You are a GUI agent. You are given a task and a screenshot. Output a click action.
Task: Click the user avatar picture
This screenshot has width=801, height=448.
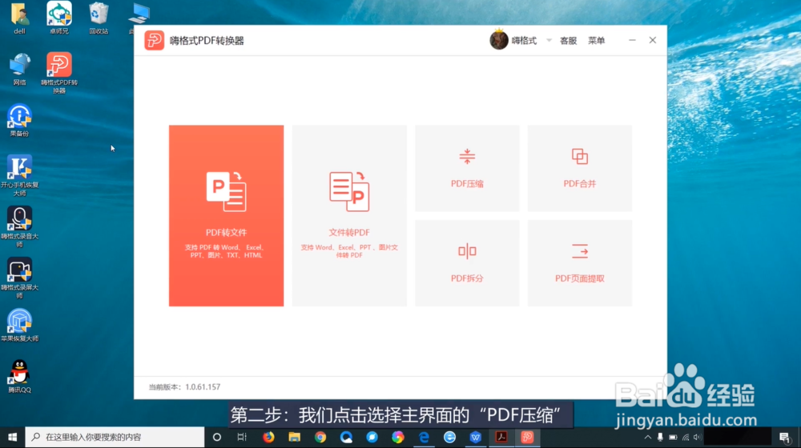click(x=498, y=40)
